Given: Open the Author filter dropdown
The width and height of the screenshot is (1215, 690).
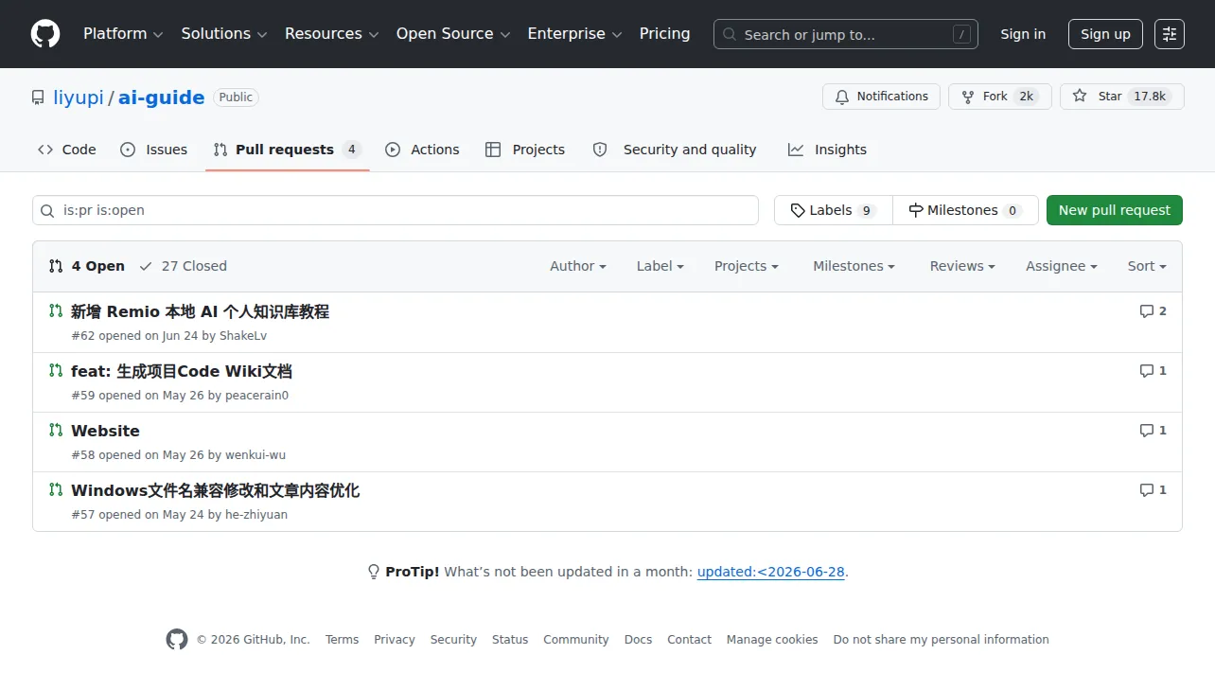Looking at the screenshot, I should coord(578,266).
